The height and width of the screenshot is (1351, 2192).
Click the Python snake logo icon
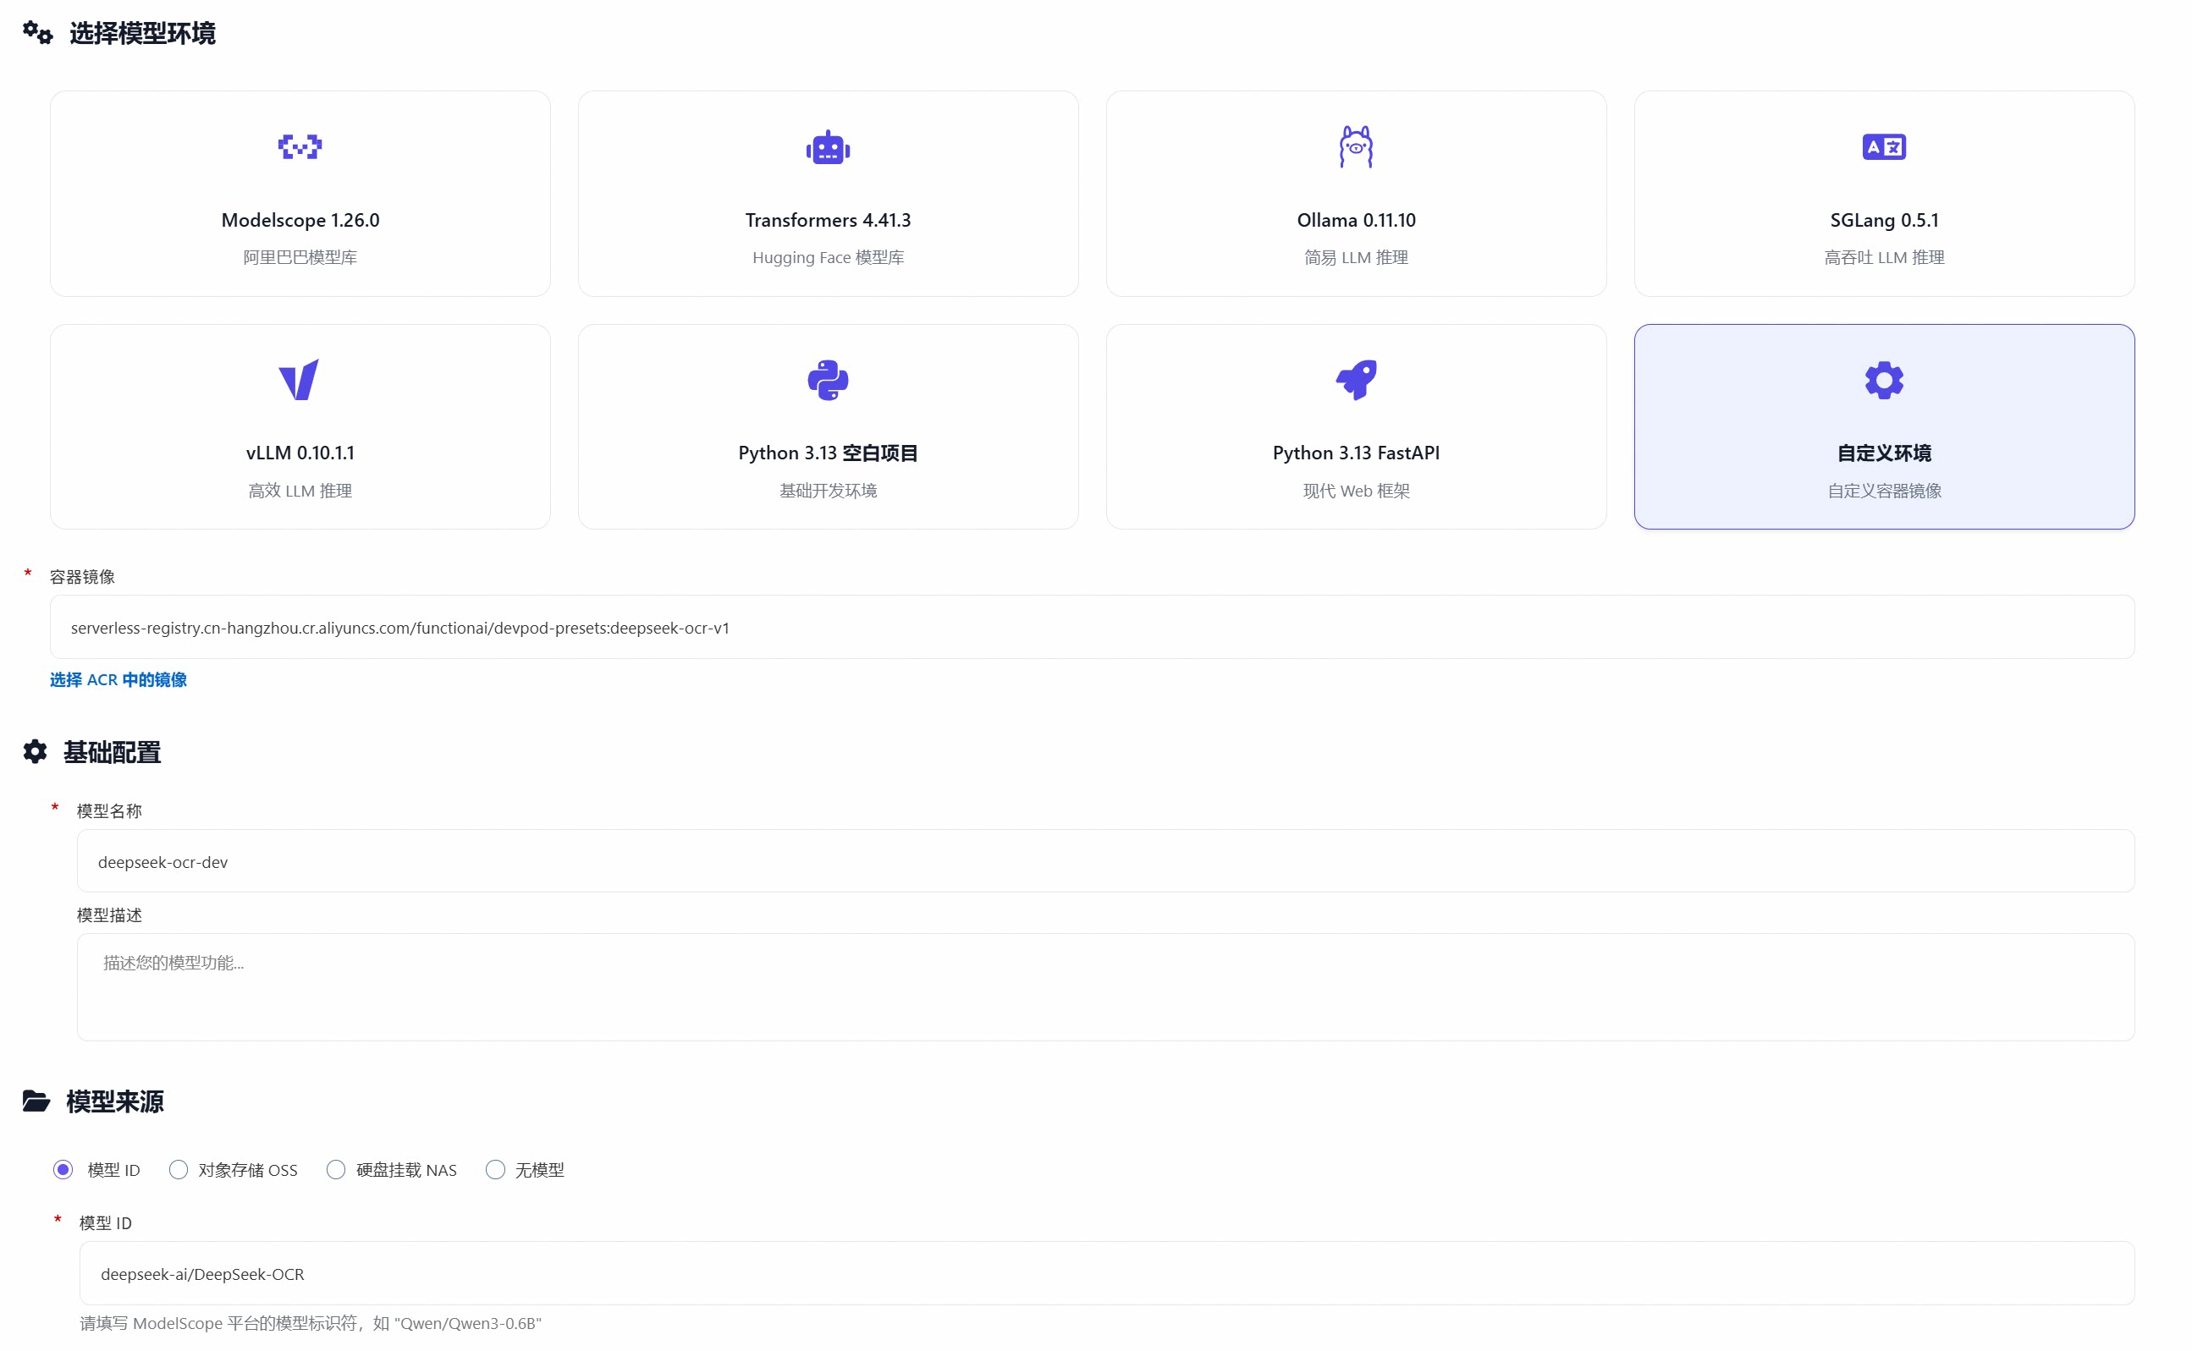pyautogui.click(x=827, y=381)
